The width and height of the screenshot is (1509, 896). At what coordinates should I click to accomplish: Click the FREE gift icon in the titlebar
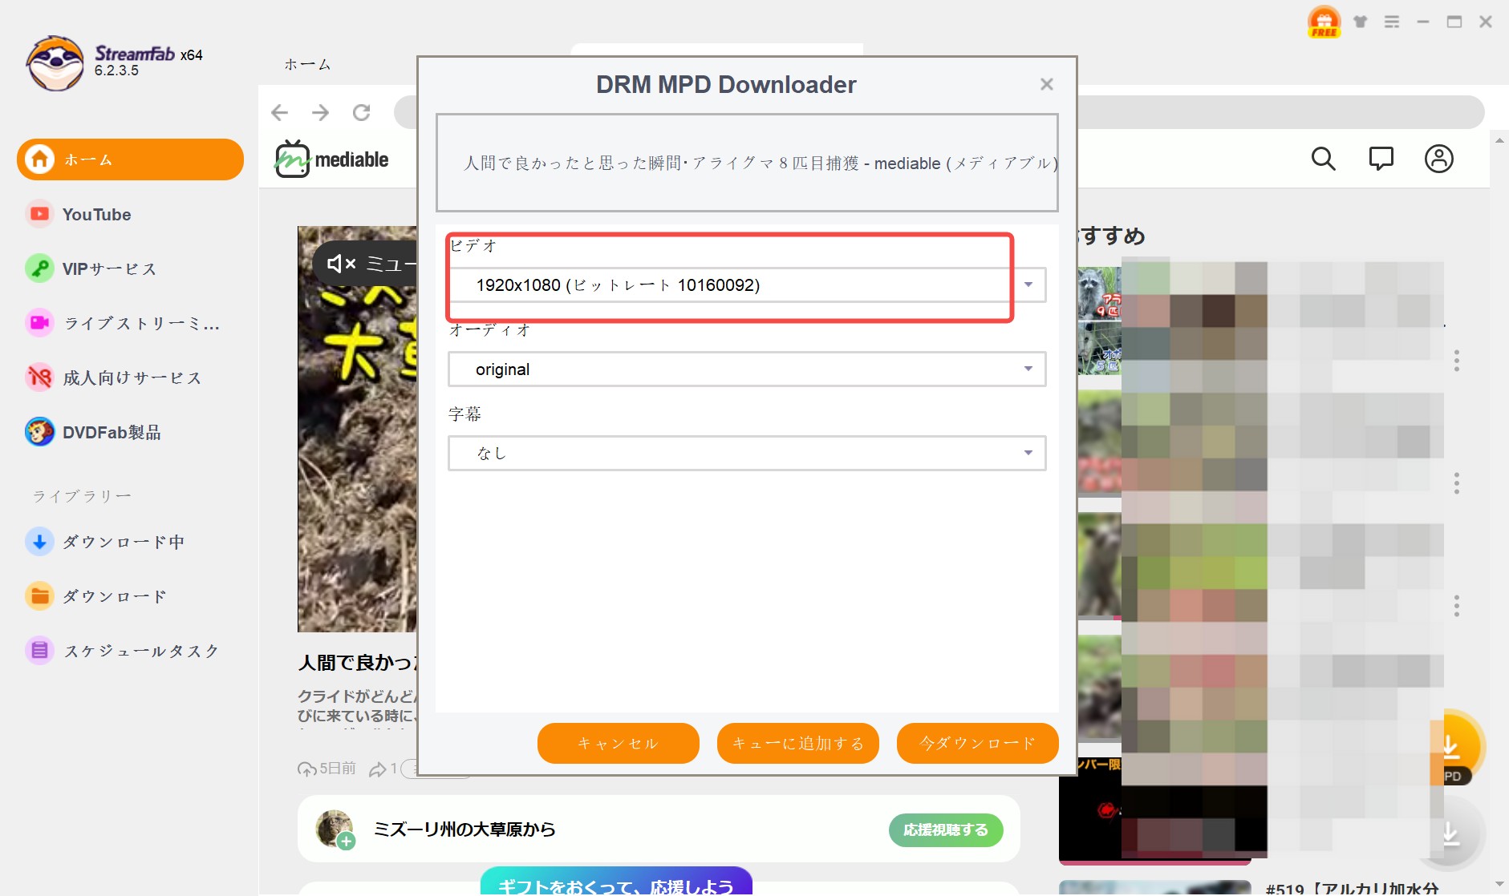tap(1323, 21)
